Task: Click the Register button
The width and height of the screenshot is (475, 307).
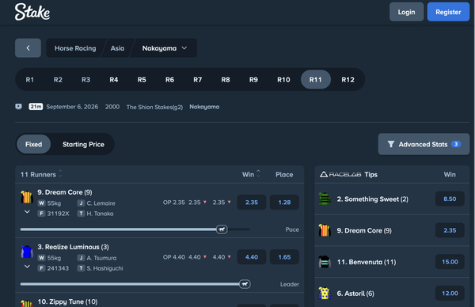Action: coord(448,12)
